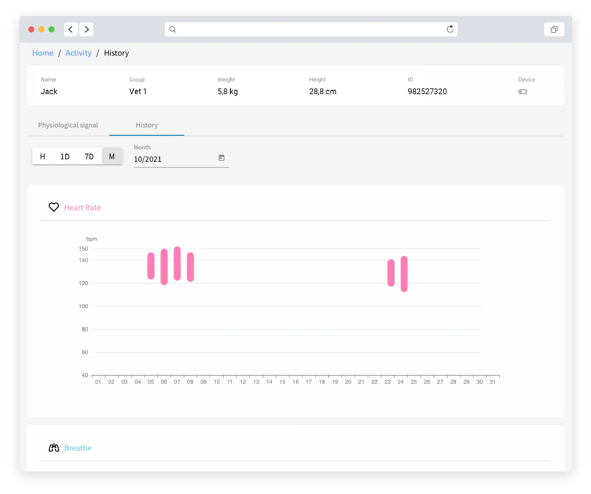Go forward with the browser forward arrow
This screenshot has width=591, height=494.
click(x=86, y=29)
